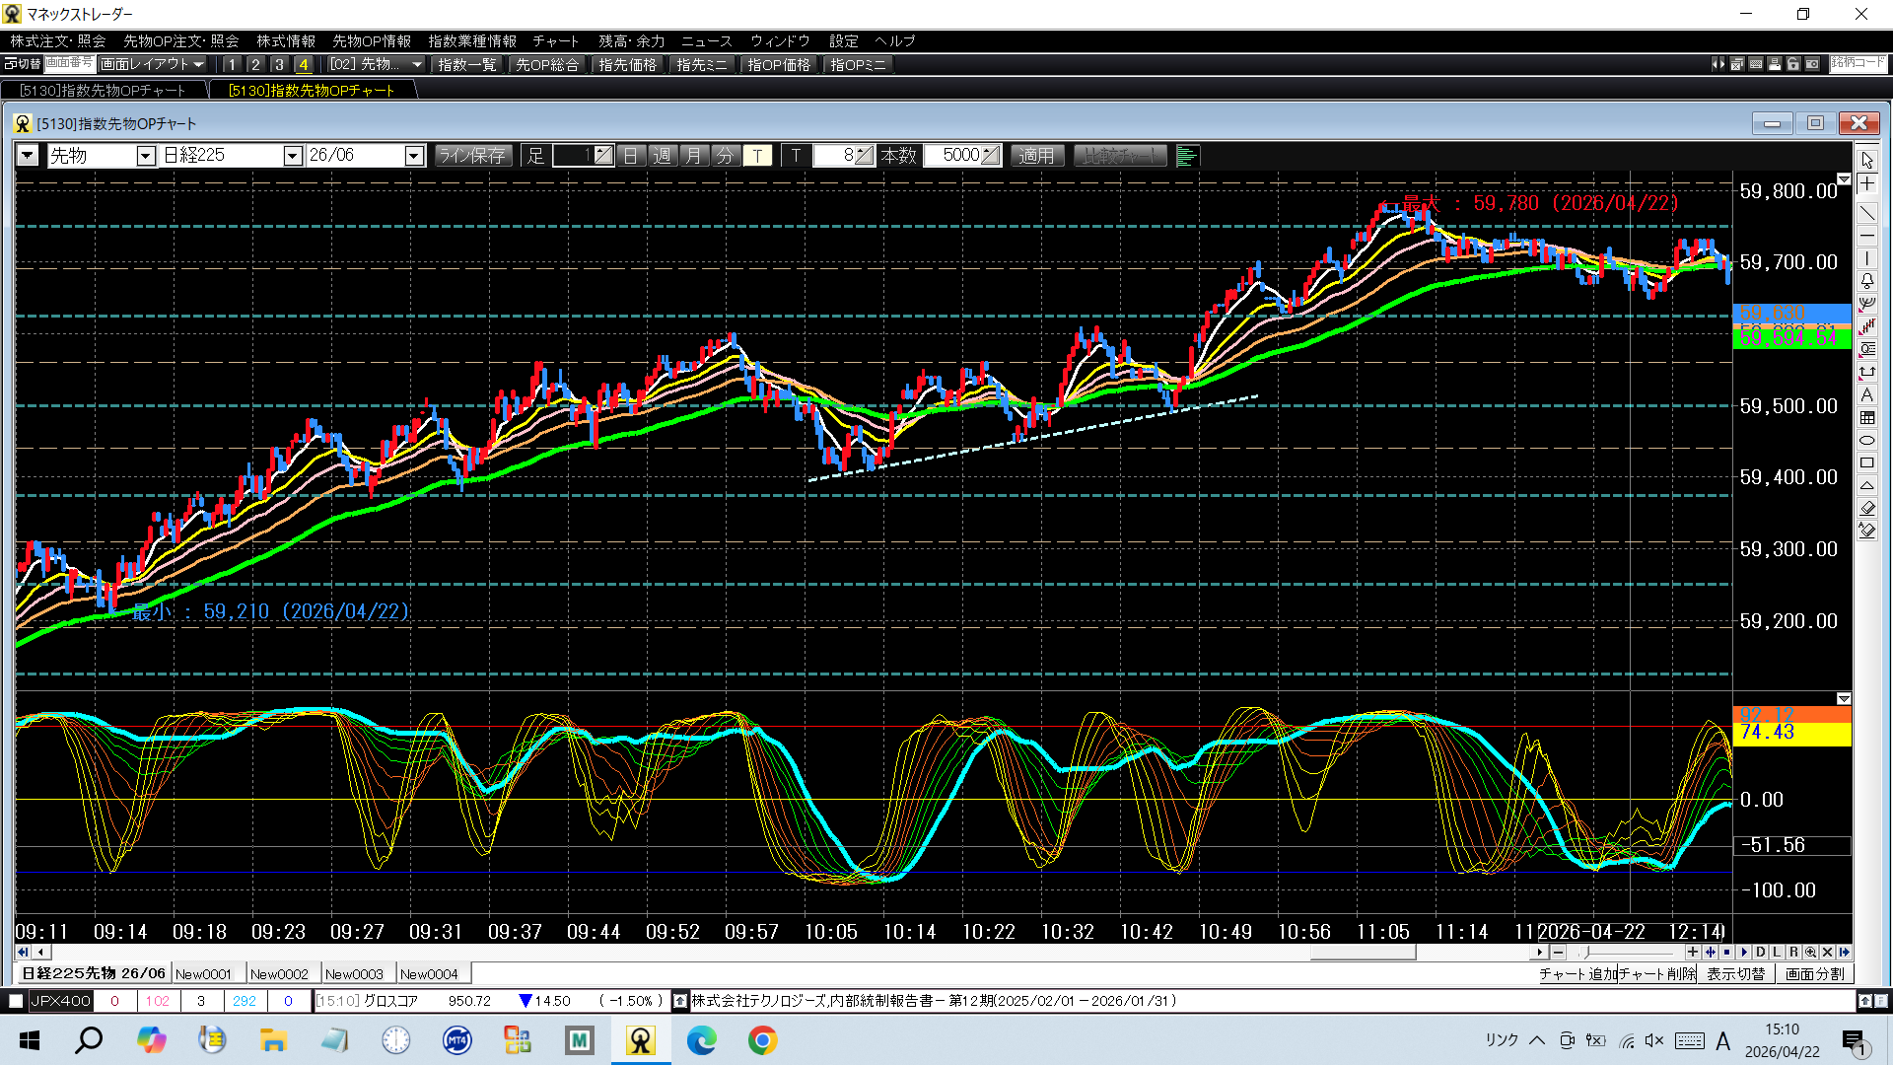Click the magnifier zoom icon below chart
The image size is (1893, 1065).
[1810, 953]
